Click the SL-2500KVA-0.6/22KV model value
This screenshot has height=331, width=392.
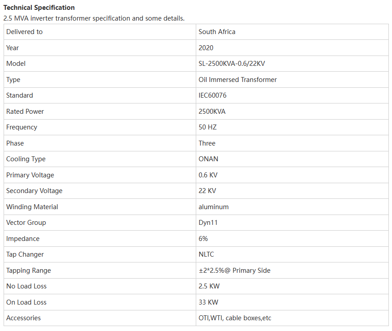point(232,64)
